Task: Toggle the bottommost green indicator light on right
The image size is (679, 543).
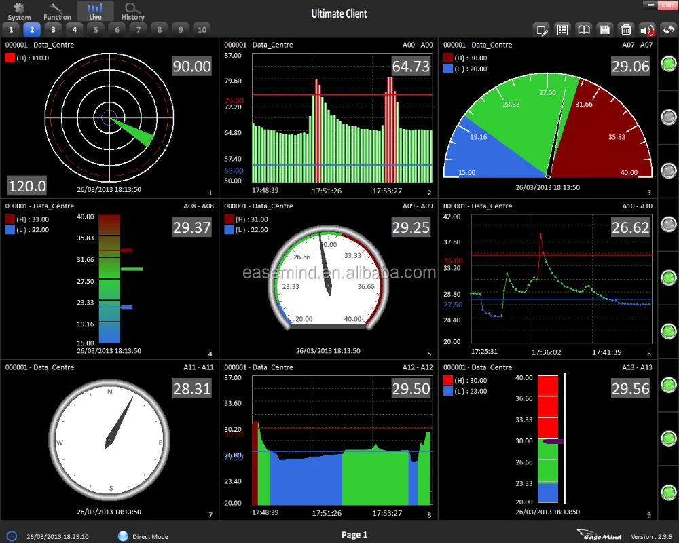Action: coord(669,491)
